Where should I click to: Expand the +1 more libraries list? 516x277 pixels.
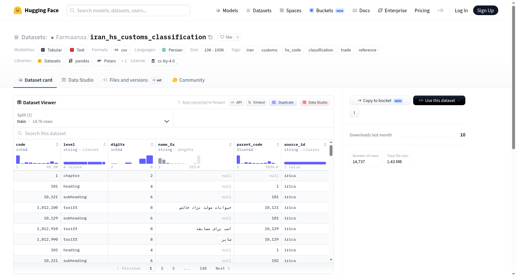coord(124,61)
